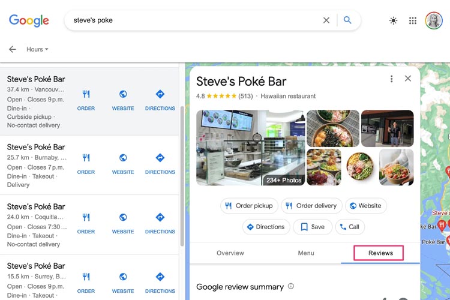
Task: Close the Steve's Poké Bar panel
Action: click(x=408, y=79)
